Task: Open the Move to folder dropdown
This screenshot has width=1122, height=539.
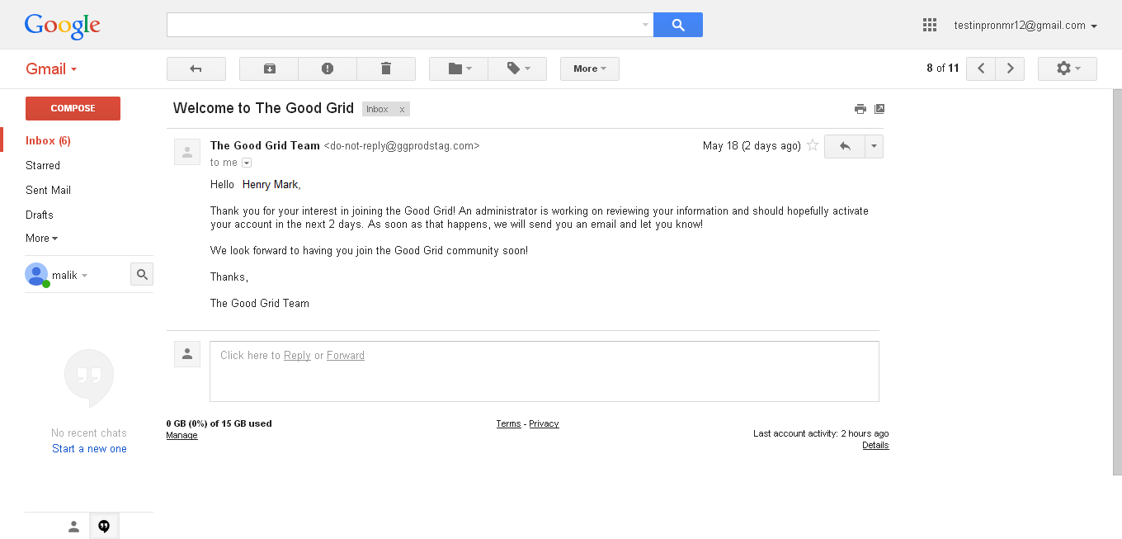Action: pyautogui.click(x=459, y=69)
